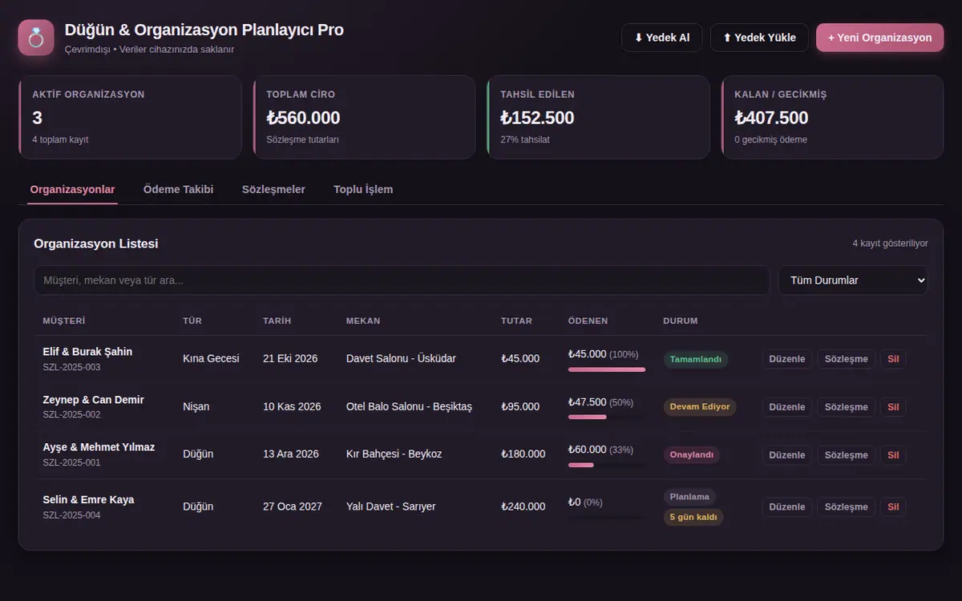Click the Yedek Al backup button
The height and width of the screenshot is (601, 962).
click(x=662, y=38)
